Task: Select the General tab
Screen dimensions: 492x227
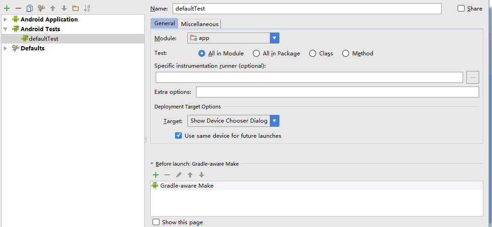Action: tap(164, 23)
